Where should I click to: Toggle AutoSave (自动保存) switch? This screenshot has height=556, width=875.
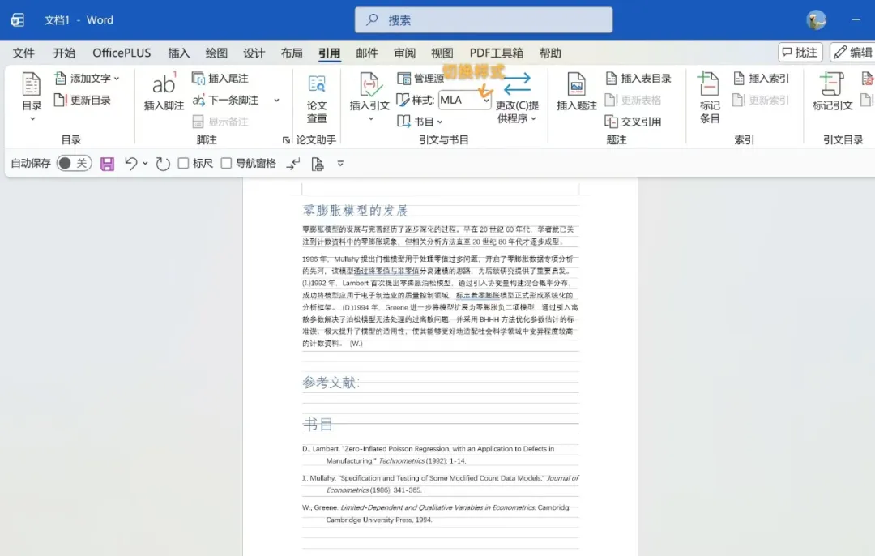point(74,163)
